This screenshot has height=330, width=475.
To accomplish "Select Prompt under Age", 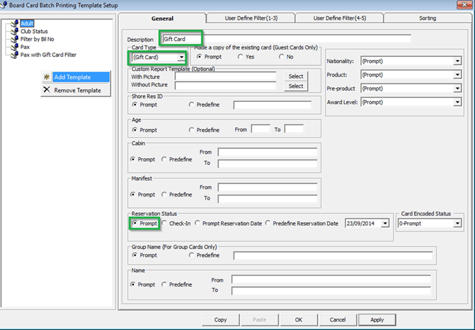I will tap(135, 130).
